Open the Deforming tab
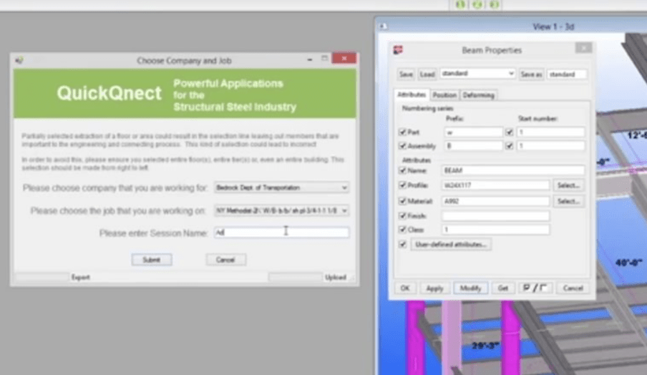 pyautogui.click(x=477, y=94)
